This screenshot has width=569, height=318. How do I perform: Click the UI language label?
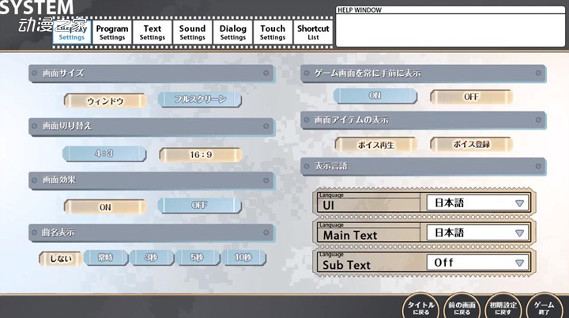point(329,206)
